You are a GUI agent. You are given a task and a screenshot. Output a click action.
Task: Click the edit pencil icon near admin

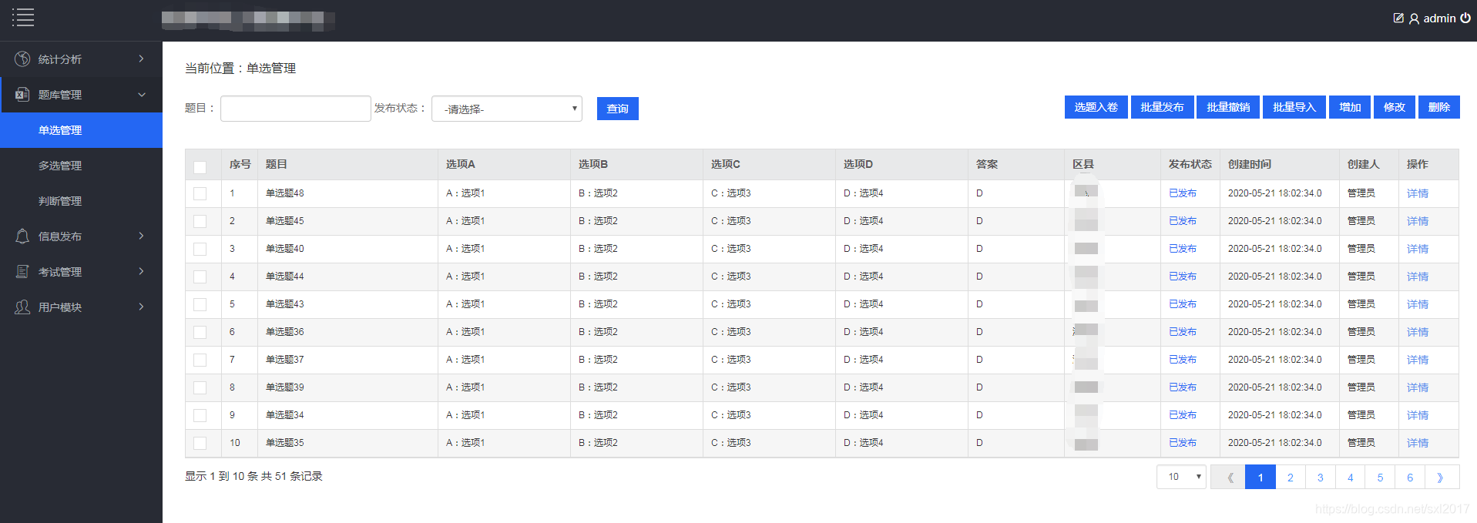tap(1398, 18)
